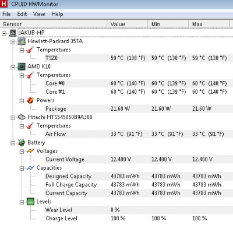
Task: Open the Edit menu
Action: [22, 14]
